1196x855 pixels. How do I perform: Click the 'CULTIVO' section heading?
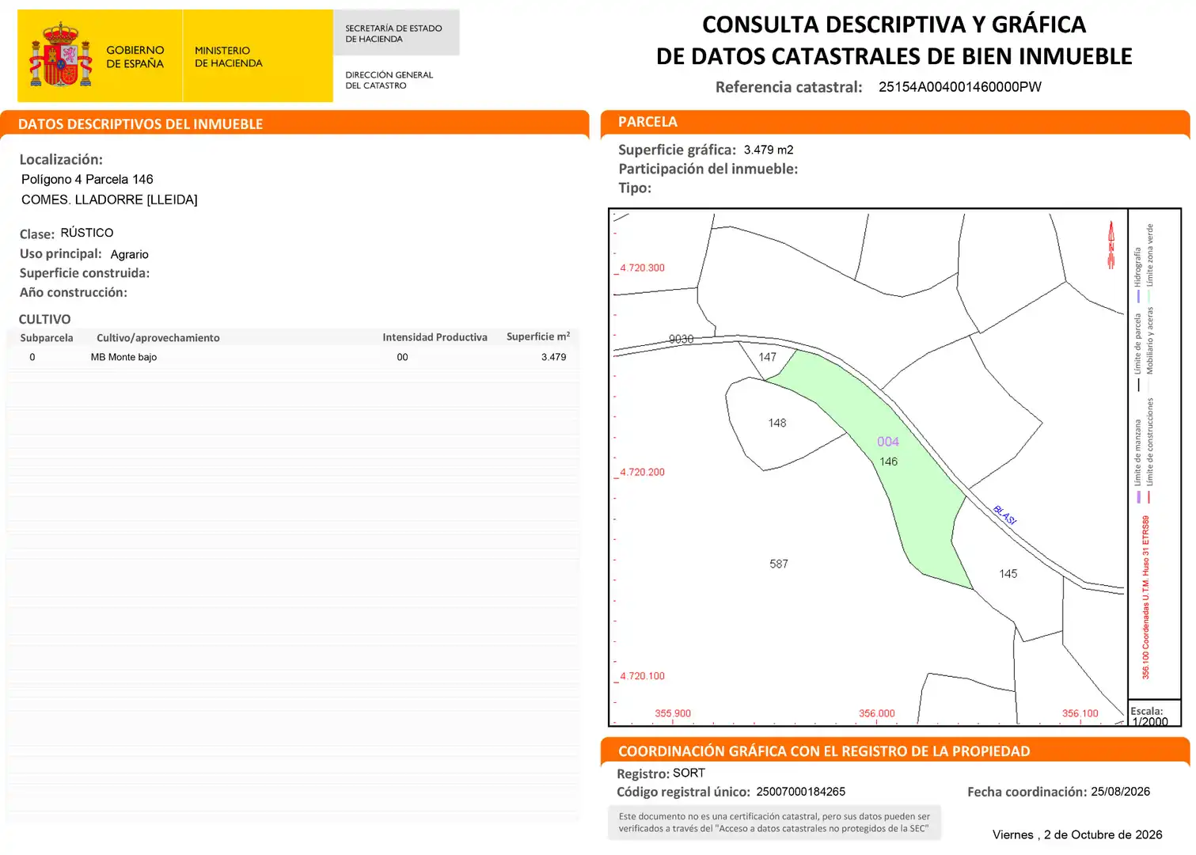45,319
